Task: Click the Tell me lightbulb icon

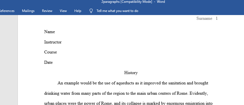Action: pos(91,11)
